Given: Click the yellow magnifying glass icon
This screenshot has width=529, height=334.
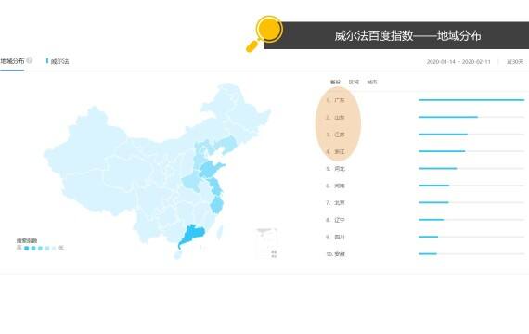Looking at the screenshot, I should (x=264, y=33).
